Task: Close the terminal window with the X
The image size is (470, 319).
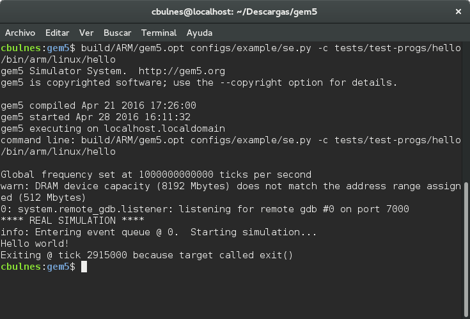Action: tap(458, 12)
